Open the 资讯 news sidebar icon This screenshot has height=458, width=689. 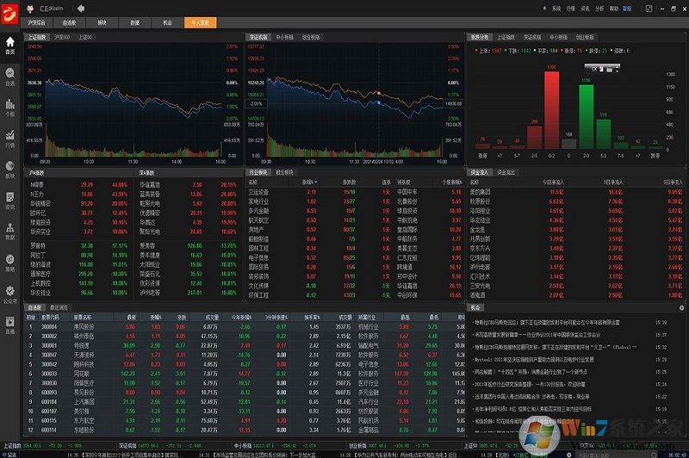[x=9, y=201]
